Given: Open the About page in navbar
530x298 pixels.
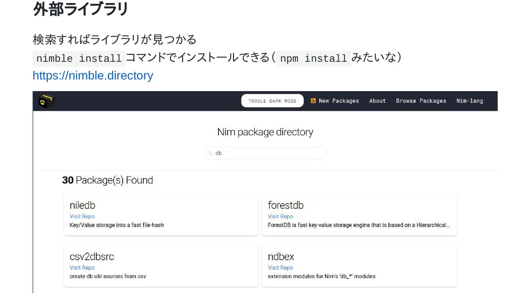Looking at the screenshot, I should coord(377,101).
